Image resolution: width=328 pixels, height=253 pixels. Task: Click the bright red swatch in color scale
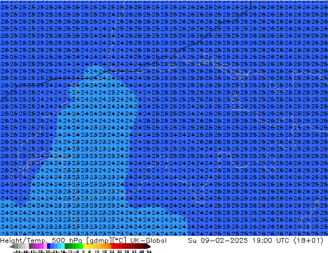113,246
